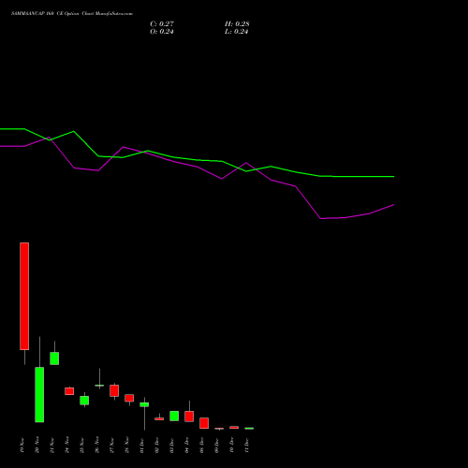The height and width of the screenshot is (468, 468).
Task: Click the red 27 Nov candle
Action: [x=114, y=390]
